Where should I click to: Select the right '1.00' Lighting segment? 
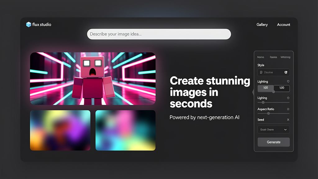coord(282,88)
